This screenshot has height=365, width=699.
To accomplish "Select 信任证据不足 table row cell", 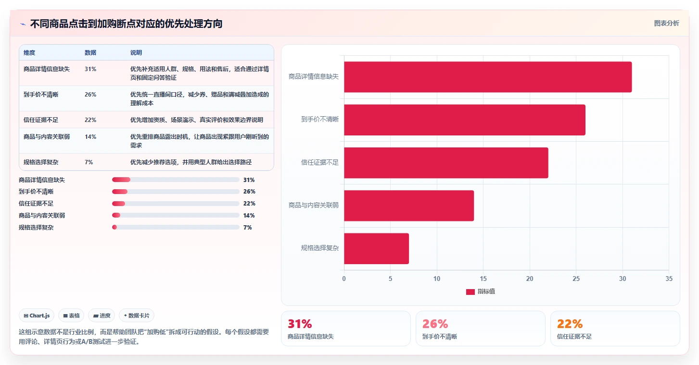I will [41, 120].
